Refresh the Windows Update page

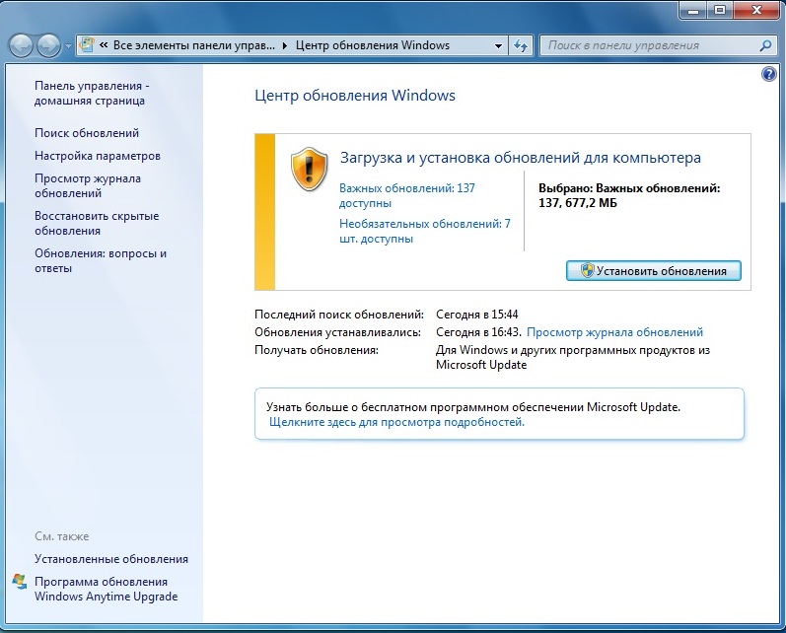coord(521,45)
